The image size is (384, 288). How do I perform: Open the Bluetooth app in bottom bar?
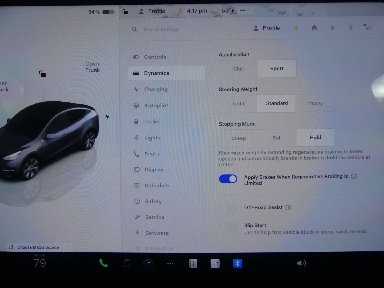(x=237, y=263)
